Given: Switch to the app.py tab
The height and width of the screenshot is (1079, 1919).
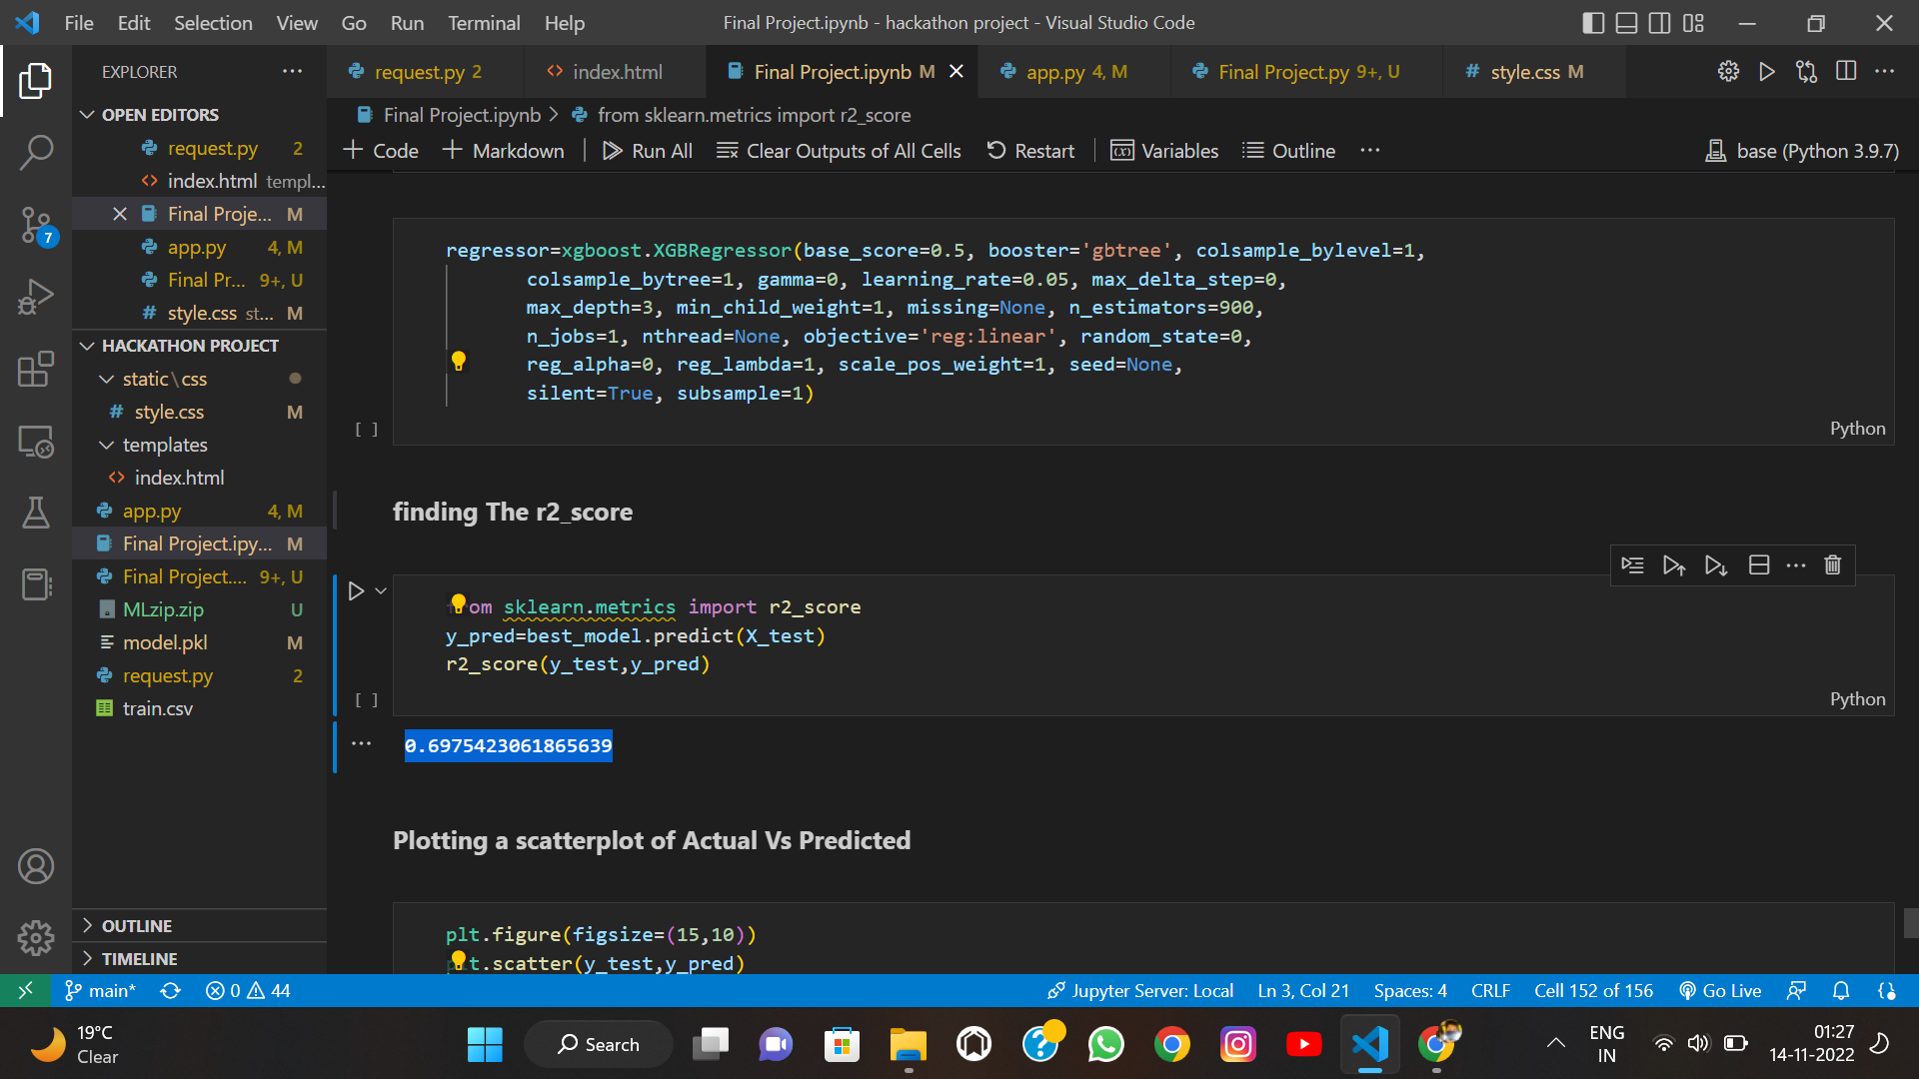Looking at the screenshot, I should [1061, 71].
